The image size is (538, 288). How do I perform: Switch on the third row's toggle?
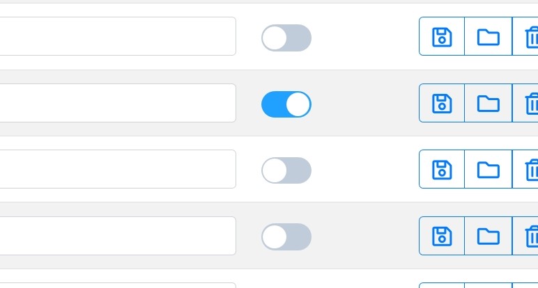[286, 170]
